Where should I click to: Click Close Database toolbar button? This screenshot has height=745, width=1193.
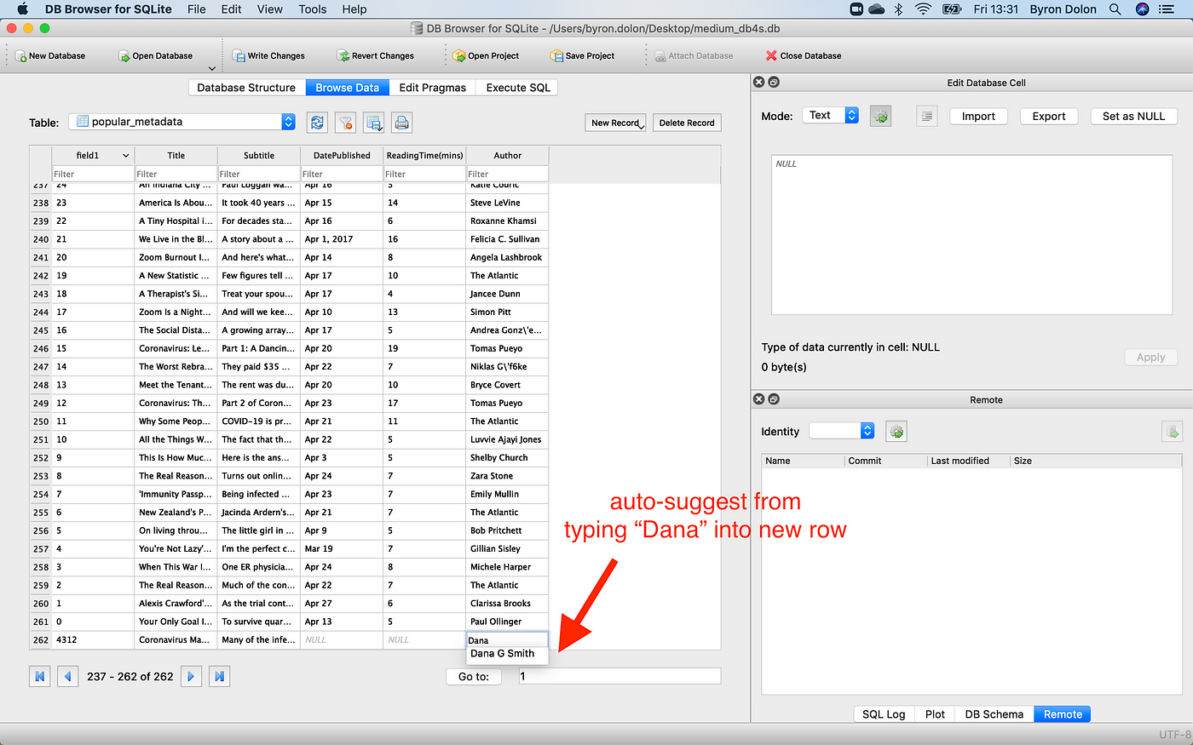[x=804, y=56]
